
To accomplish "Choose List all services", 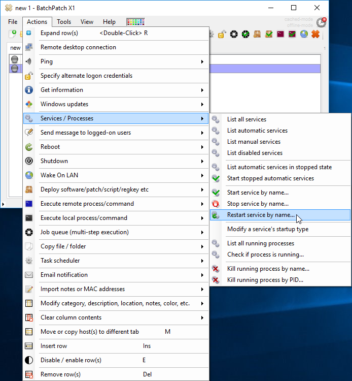I will click(280, 119).
